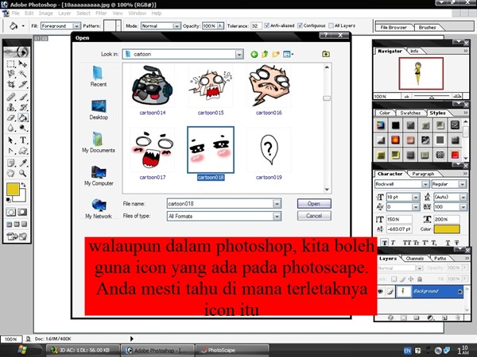
Task: Switch to Quick Mask mode
Action: [x=22, y=212]
